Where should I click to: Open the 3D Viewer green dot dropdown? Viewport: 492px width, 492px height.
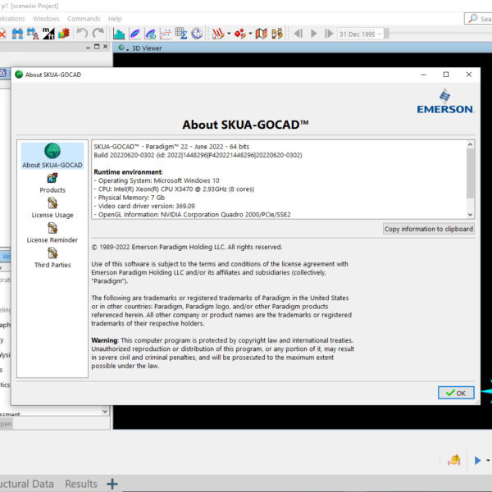(123, 48)
